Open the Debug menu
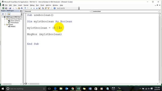 [x=32, y=5]
